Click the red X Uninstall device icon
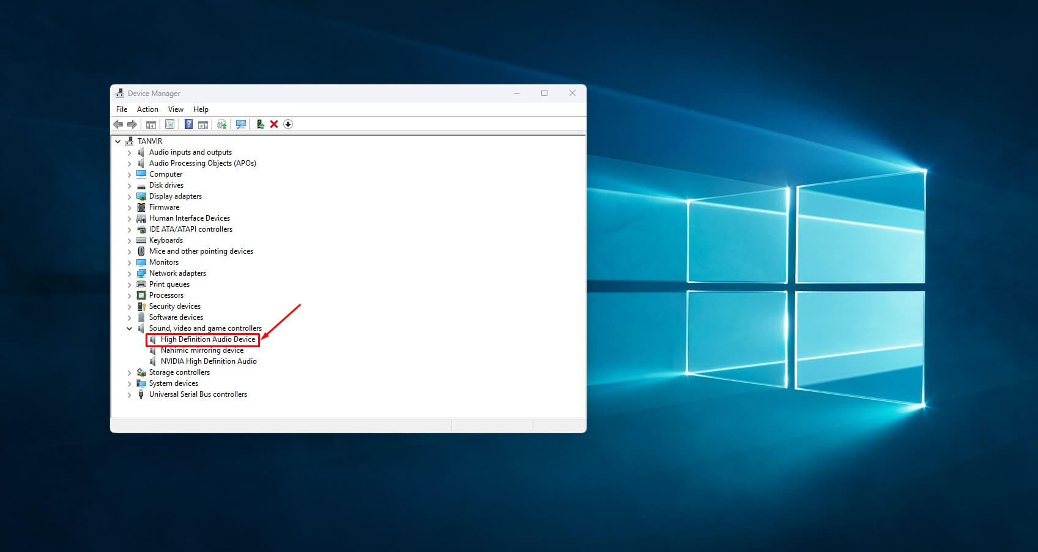Image resolution: width=1038 pixels, height=552 pixels. click(x=274, y=124)
